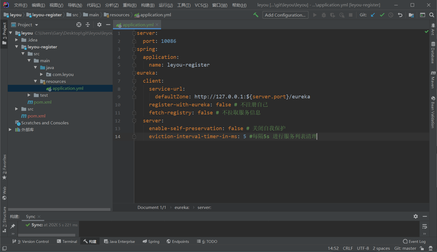Click Git Commit checkmark icon
The height and width of the screenshot is (252, 437).
[x=382, y=15]
